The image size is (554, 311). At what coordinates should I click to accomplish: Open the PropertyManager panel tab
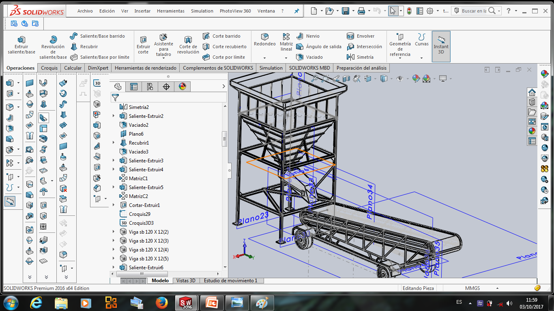tap(134, 86)
